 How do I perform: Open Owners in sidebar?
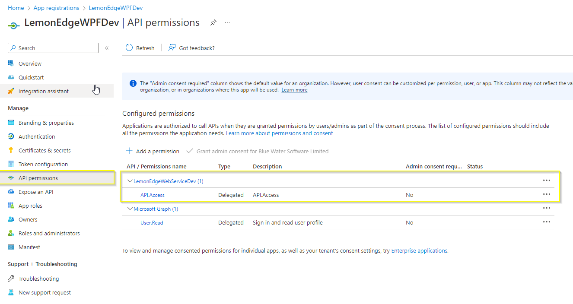(x=28, y=219)
